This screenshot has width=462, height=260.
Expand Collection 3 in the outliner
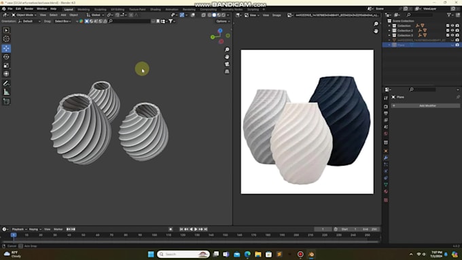pos(389,35)
